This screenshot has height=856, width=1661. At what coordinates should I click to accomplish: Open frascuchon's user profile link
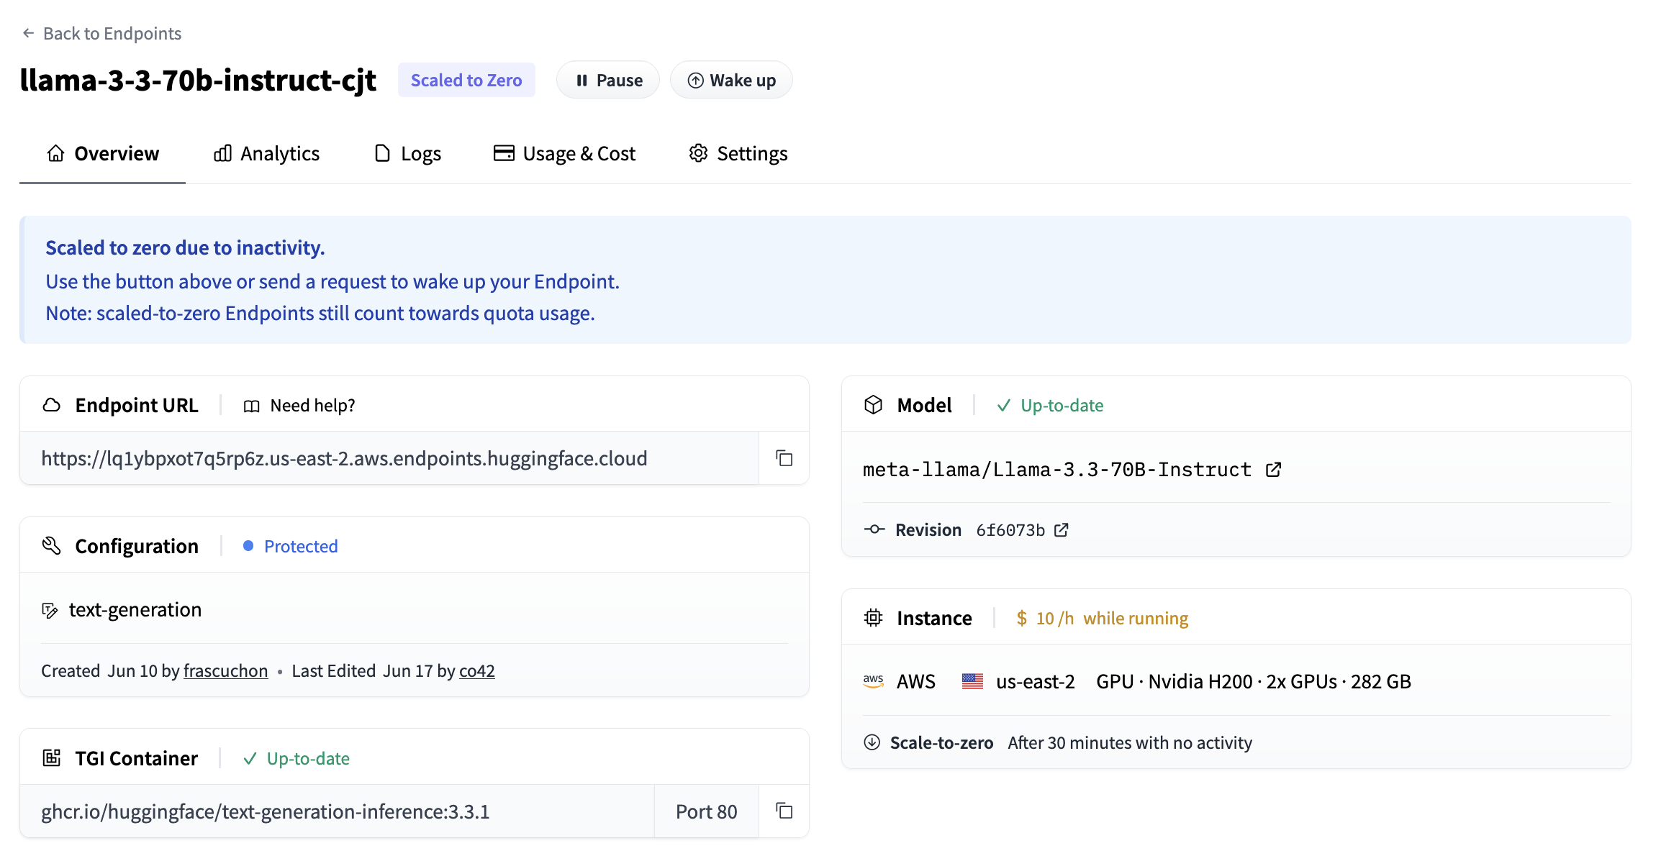225,670
